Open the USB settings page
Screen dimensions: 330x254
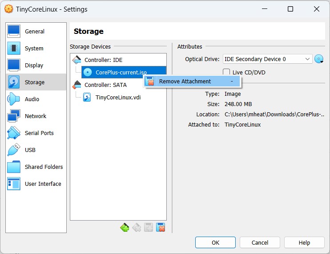coord(36,150)
